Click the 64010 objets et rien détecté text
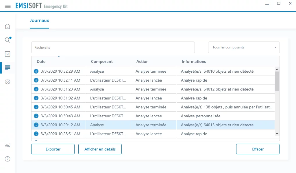 (x=218, y=71)
